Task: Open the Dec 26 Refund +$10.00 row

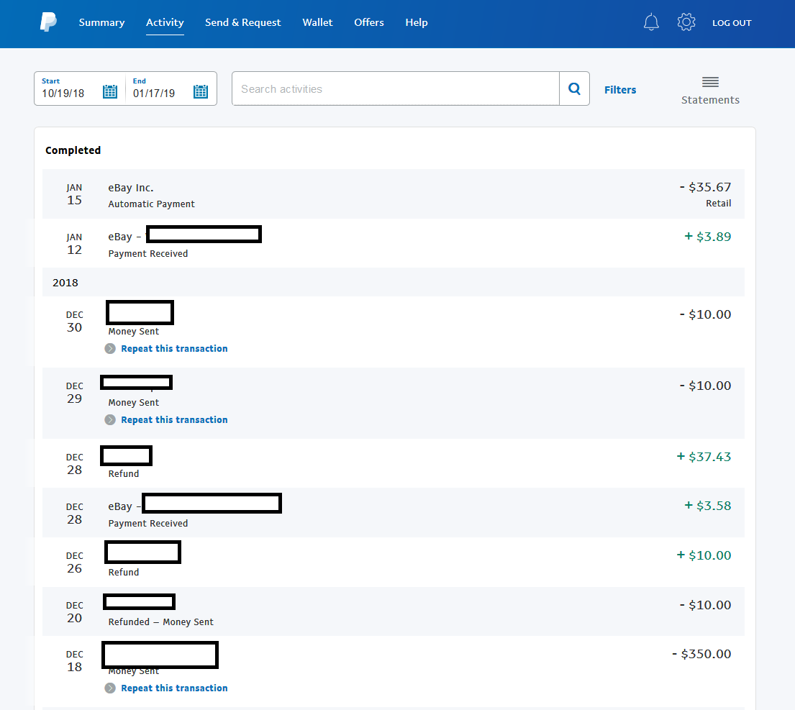Action: click(x=394, y=562)
